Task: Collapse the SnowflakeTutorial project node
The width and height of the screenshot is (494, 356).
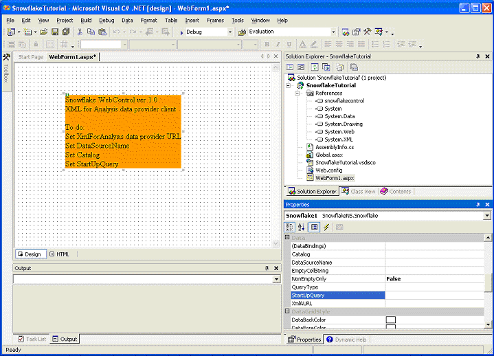Action: click(289, 85)
